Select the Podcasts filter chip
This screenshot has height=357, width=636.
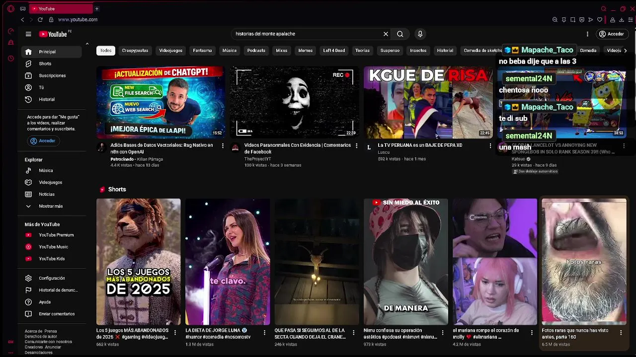(x=256, y=51)
